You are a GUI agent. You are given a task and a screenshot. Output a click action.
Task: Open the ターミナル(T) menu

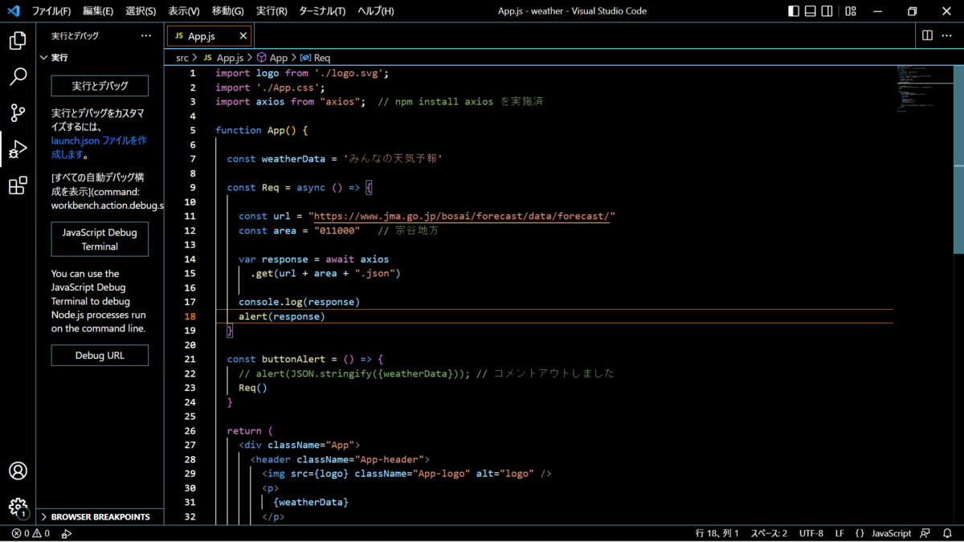click(322, 11)
